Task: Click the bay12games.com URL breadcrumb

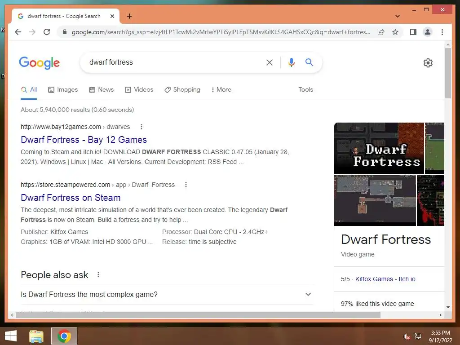Action: coord(75,127)
